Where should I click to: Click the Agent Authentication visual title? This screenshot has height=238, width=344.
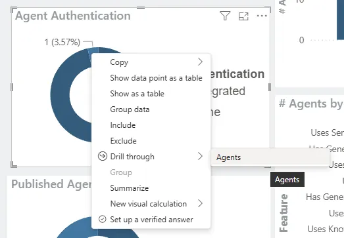73,16
